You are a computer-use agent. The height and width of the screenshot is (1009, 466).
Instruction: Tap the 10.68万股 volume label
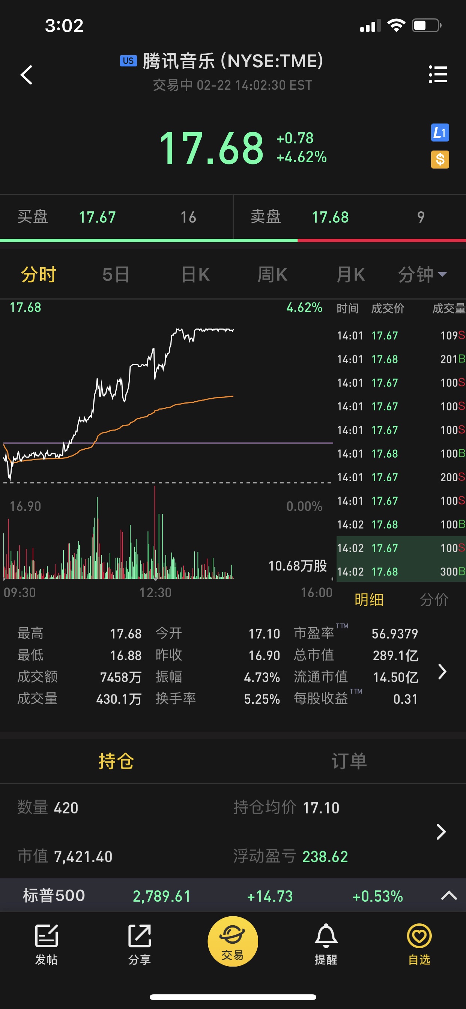[x=298, y=566]
